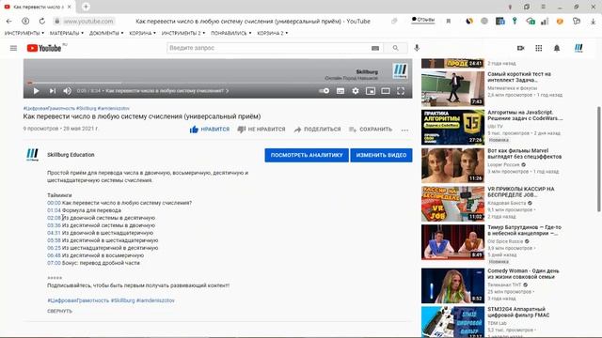Open the YouTube hamburger guide menu

tap(13, 48)
